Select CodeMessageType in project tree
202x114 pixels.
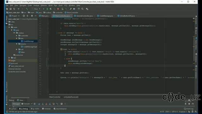coord(29,47)
